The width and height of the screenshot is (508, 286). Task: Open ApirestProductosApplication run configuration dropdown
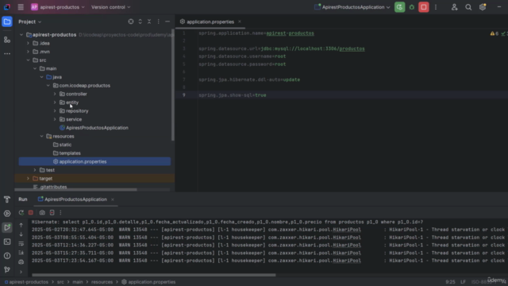pos(352,7)
